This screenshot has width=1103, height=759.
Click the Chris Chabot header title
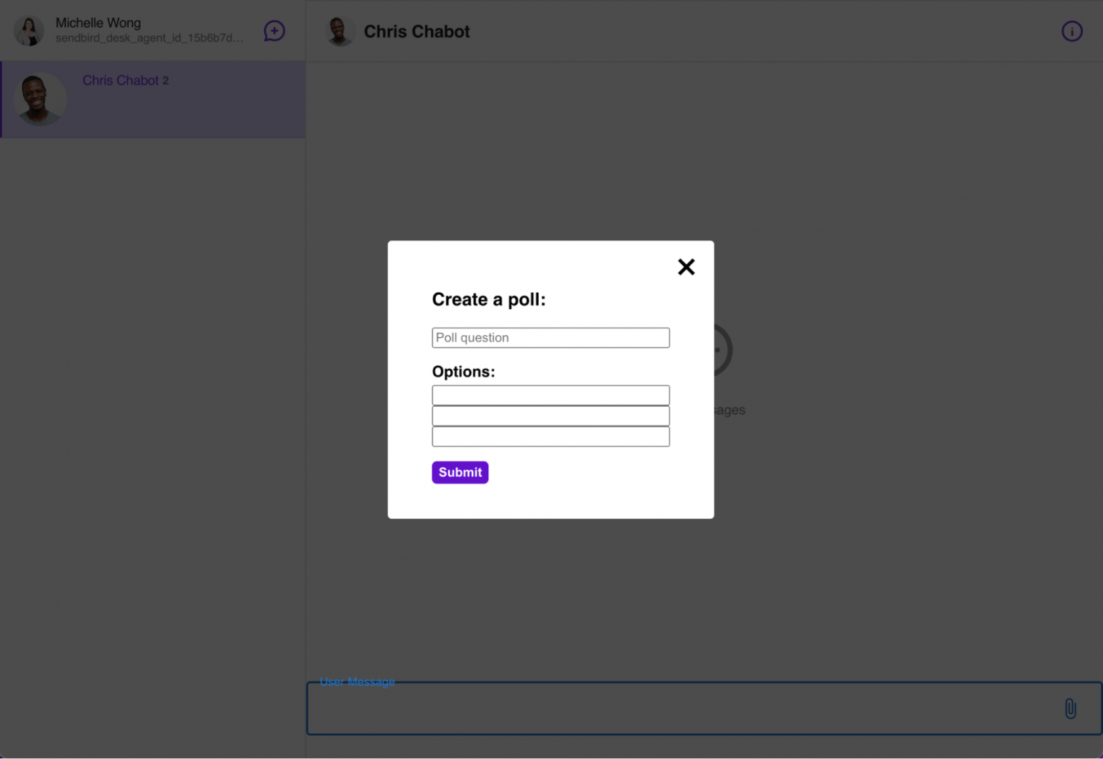click(x=416, y=32)
